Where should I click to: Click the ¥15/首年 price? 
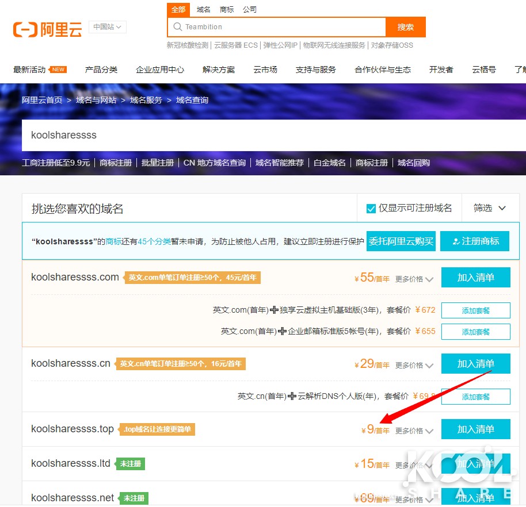[372, 464]
